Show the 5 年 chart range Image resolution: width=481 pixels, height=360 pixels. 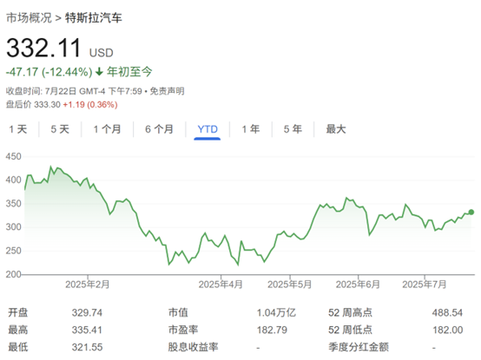point(293,129)
